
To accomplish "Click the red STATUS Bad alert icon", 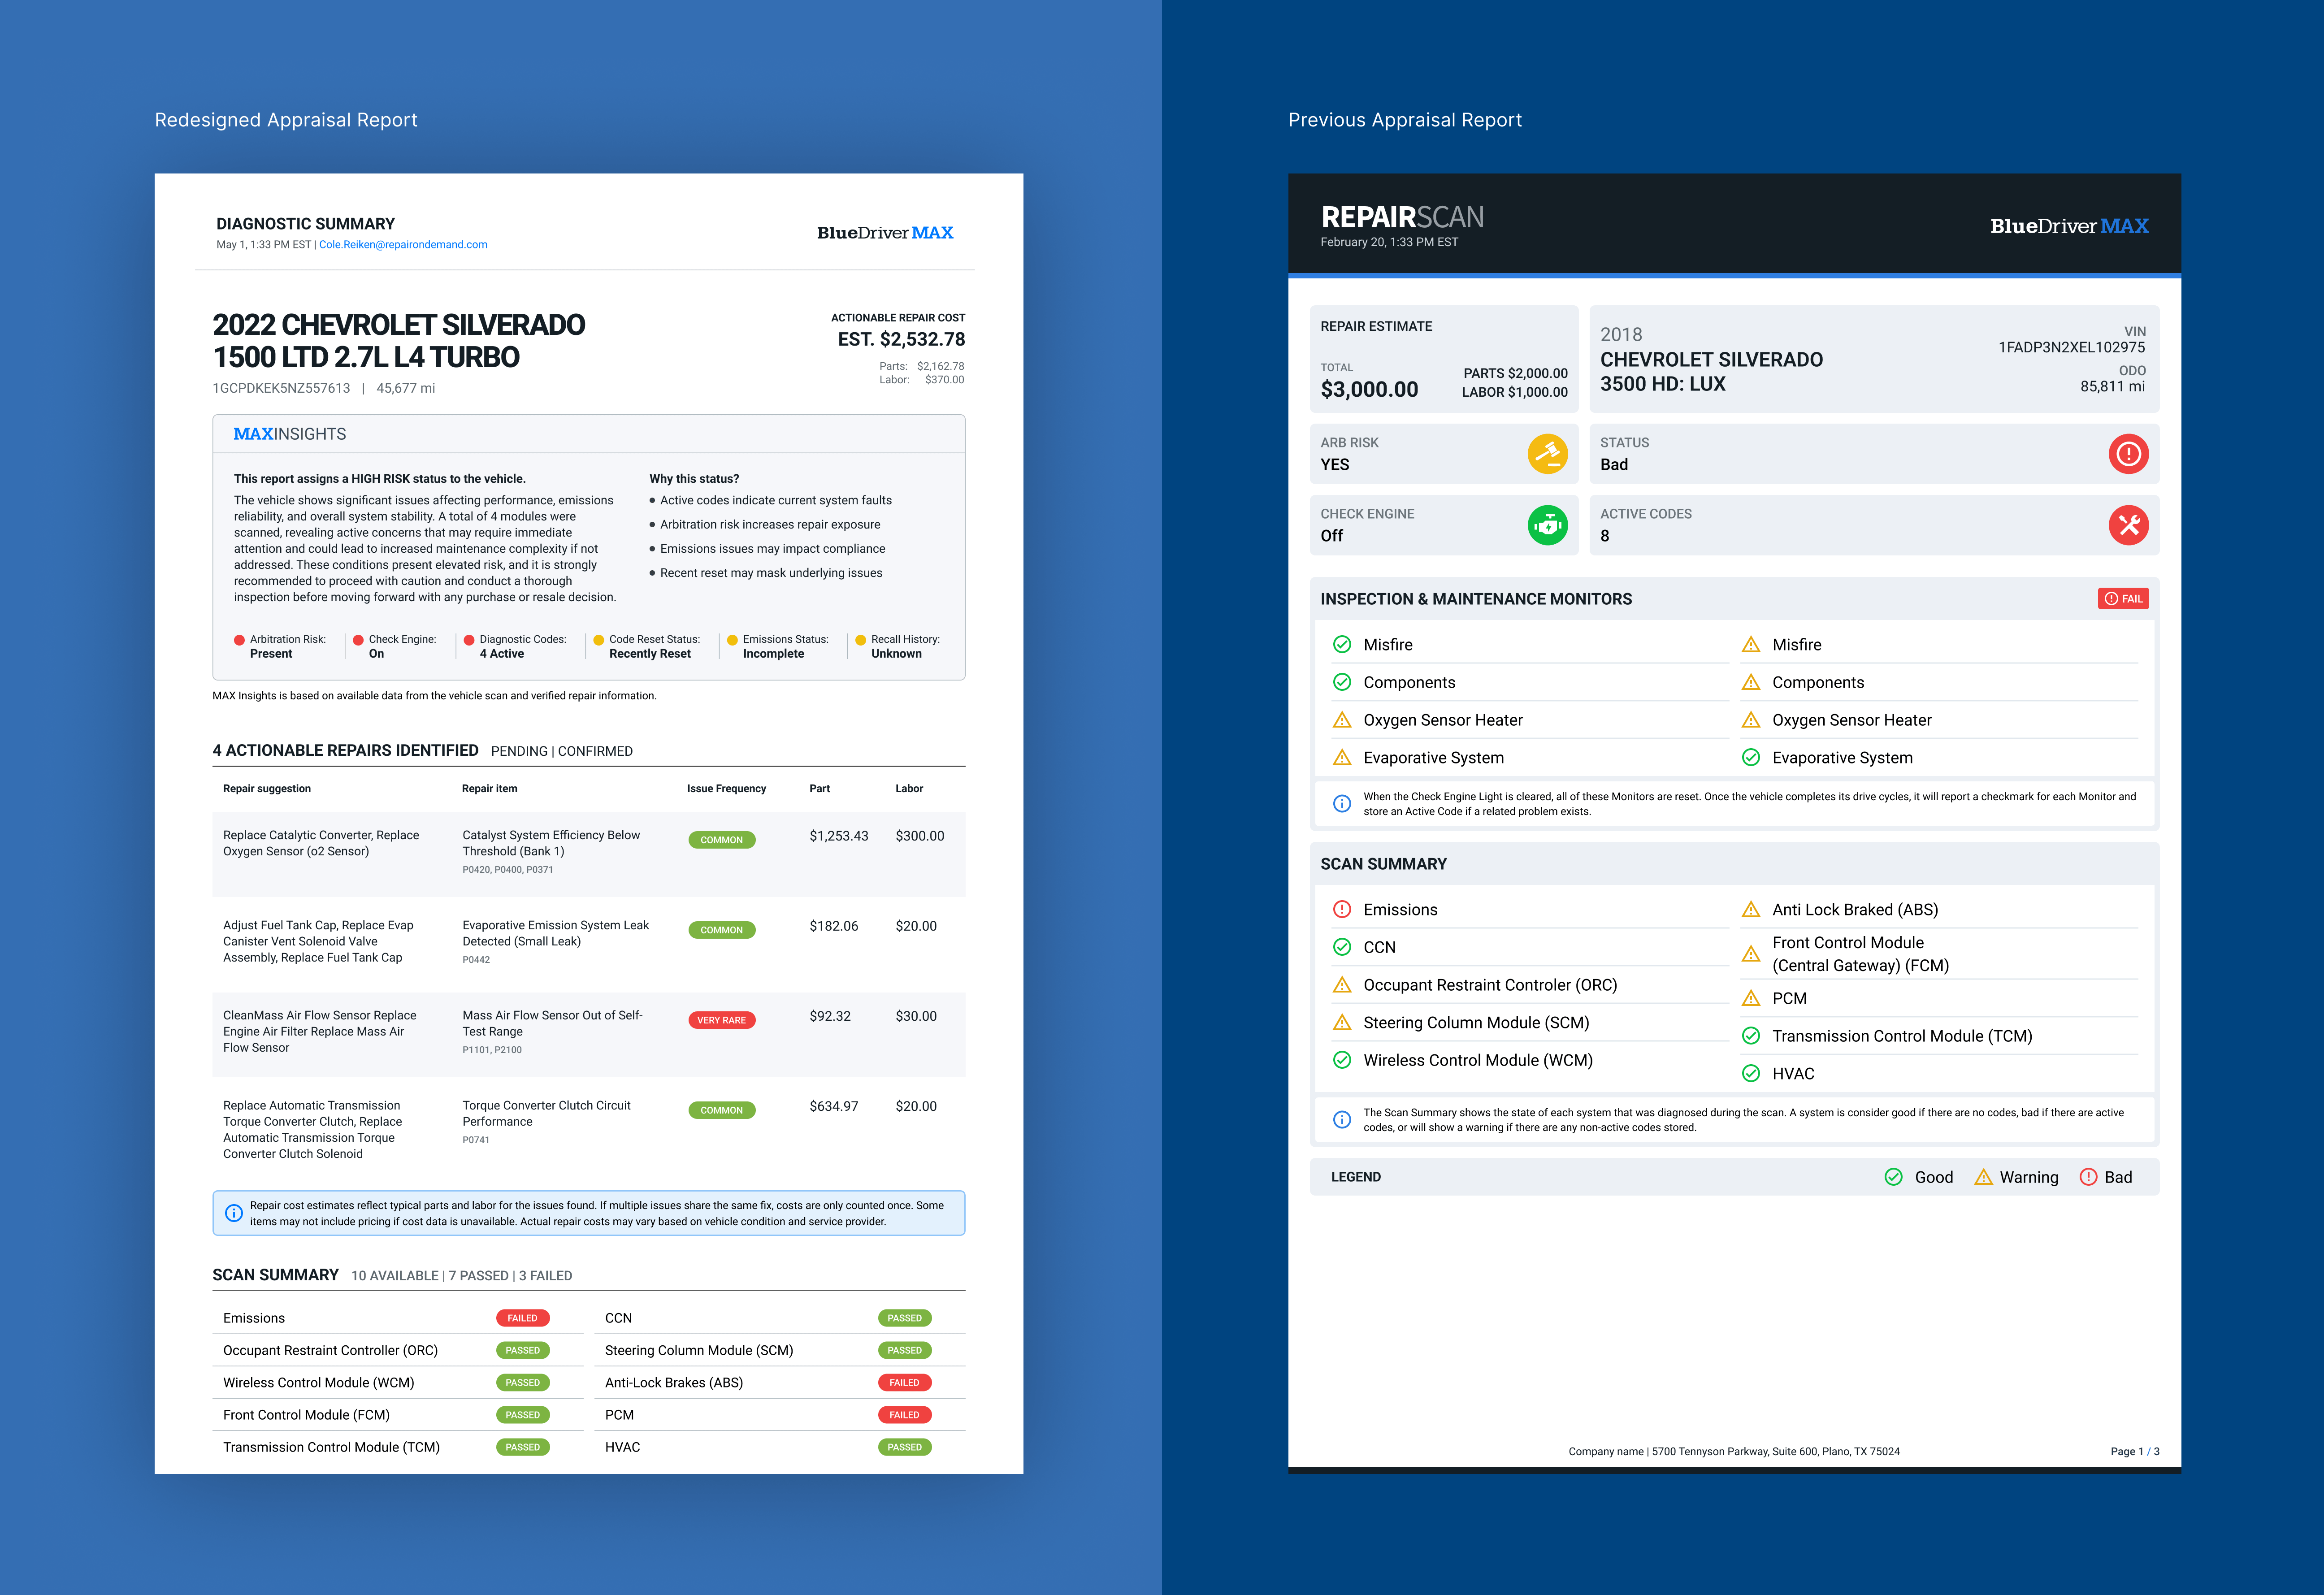I will tap(2128, 454).
